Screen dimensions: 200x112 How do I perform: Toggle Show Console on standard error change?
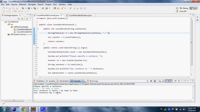(170, 81)
